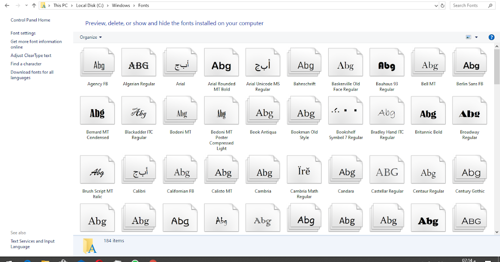The image size is (500, 262).
Task: Open Text Services and Input Language
Action: [x=32, y=244]
